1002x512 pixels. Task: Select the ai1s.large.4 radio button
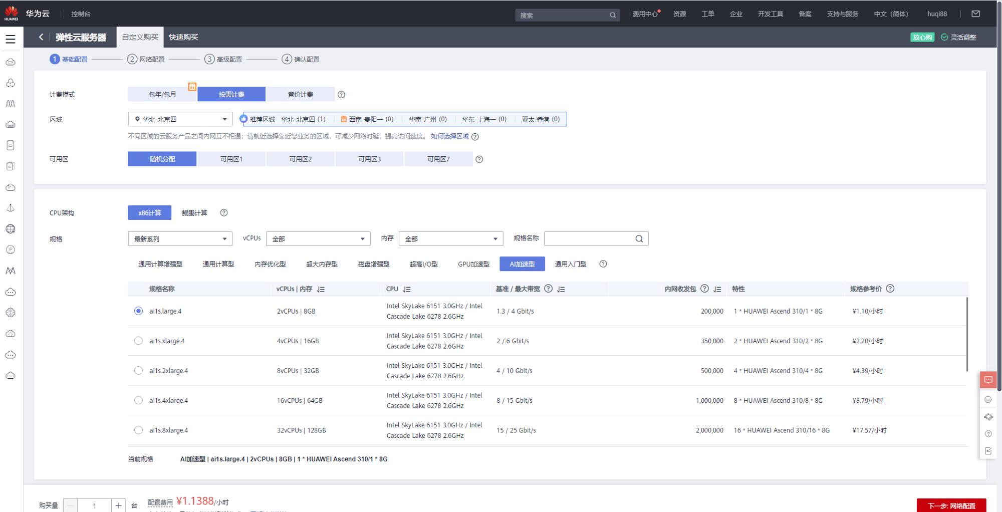coord(138,311)
